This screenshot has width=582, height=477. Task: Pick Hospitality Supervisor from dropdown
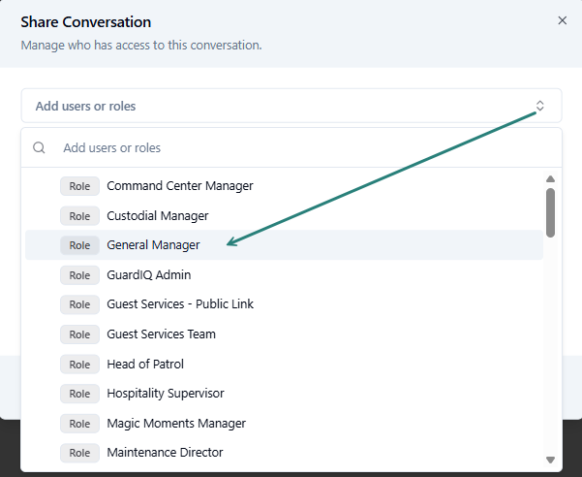coord(166,394)
